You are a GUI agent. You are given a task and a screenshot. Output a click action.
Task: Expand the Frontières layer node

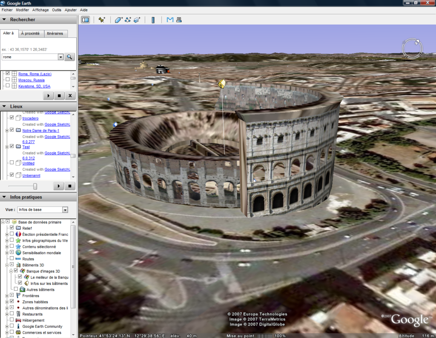pos(7,296)
